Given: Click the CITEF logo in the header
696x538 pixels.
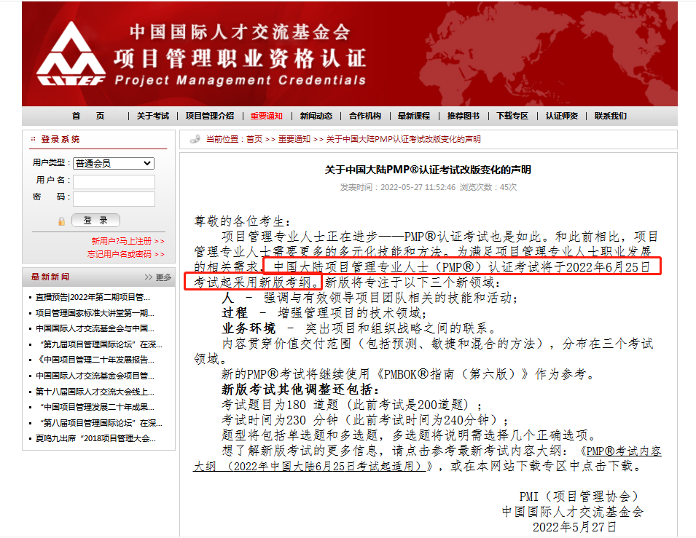Looking at the screenshot, I should point(71,55).
